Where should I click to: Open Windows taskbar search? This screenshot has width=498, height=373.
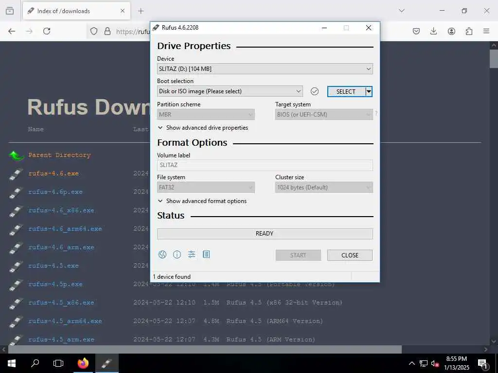click(x=35, y=363)
